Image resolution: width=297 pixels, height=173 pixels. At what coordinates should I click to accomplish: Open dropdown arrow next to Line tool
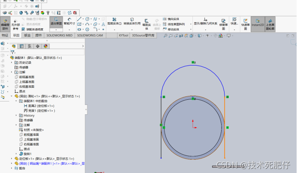click(x=83, y=19)
